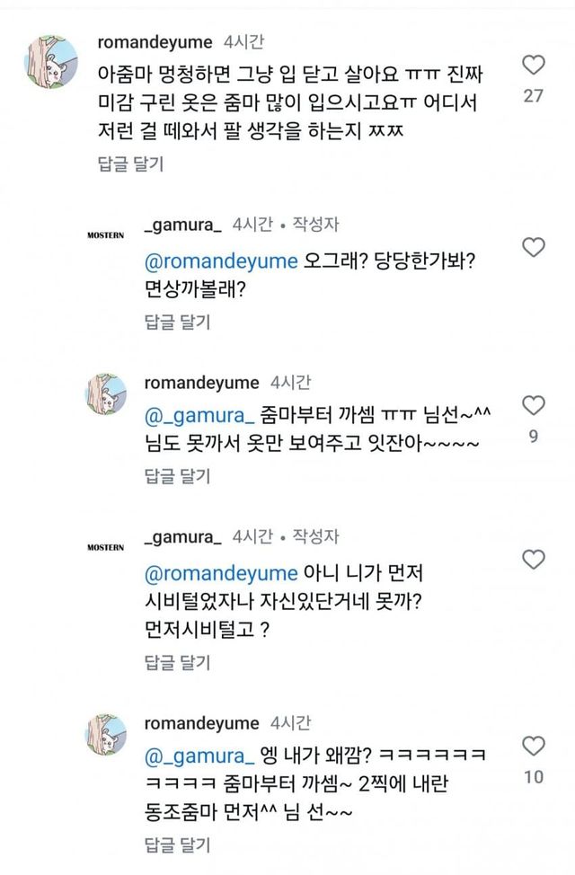Image resolution: width=575 pixels, height=875 pixels.
Task: Reply to the comment ending '잇잔아~~~~'
Action: click(x=177, y=473)
